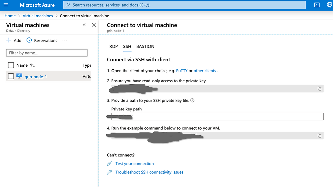333x187 pixels.
Task: Go to Home breadcrumb
Action: (10, 16)
